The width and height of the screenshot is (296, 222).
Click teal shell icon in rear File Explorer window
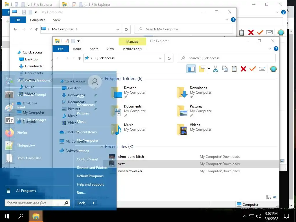(281, 32)
